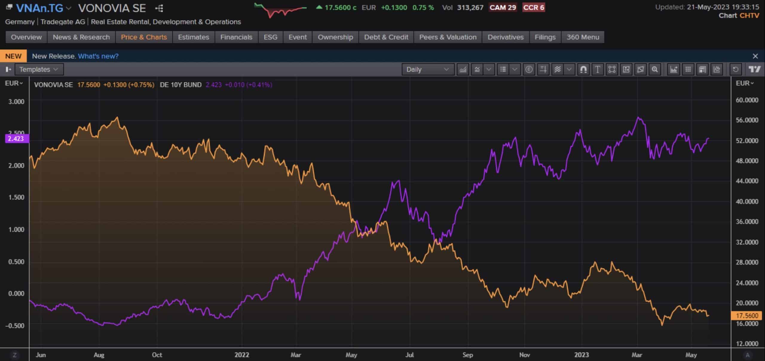Click the What's new? link

(98, 56)
